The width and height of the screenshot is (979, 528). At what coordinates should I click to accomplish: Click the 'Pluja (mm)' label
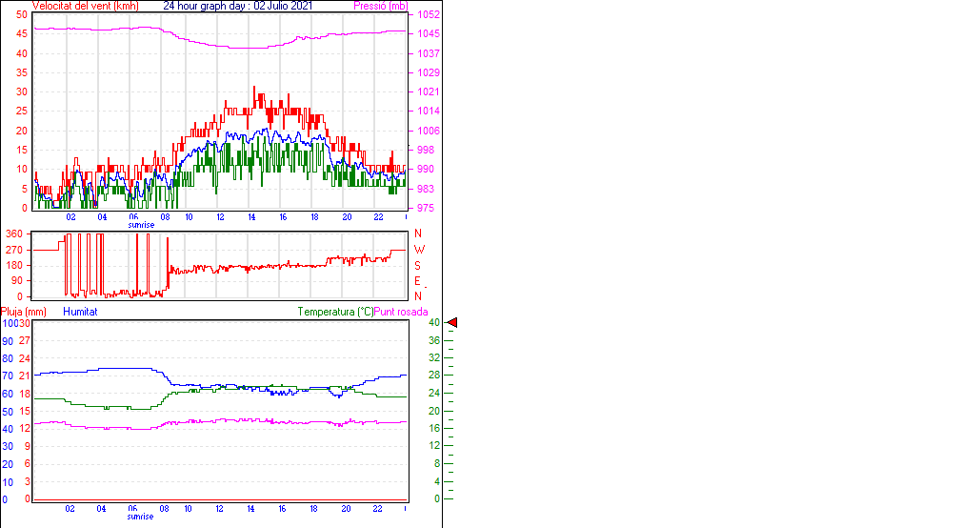click(x=24, y=312)
